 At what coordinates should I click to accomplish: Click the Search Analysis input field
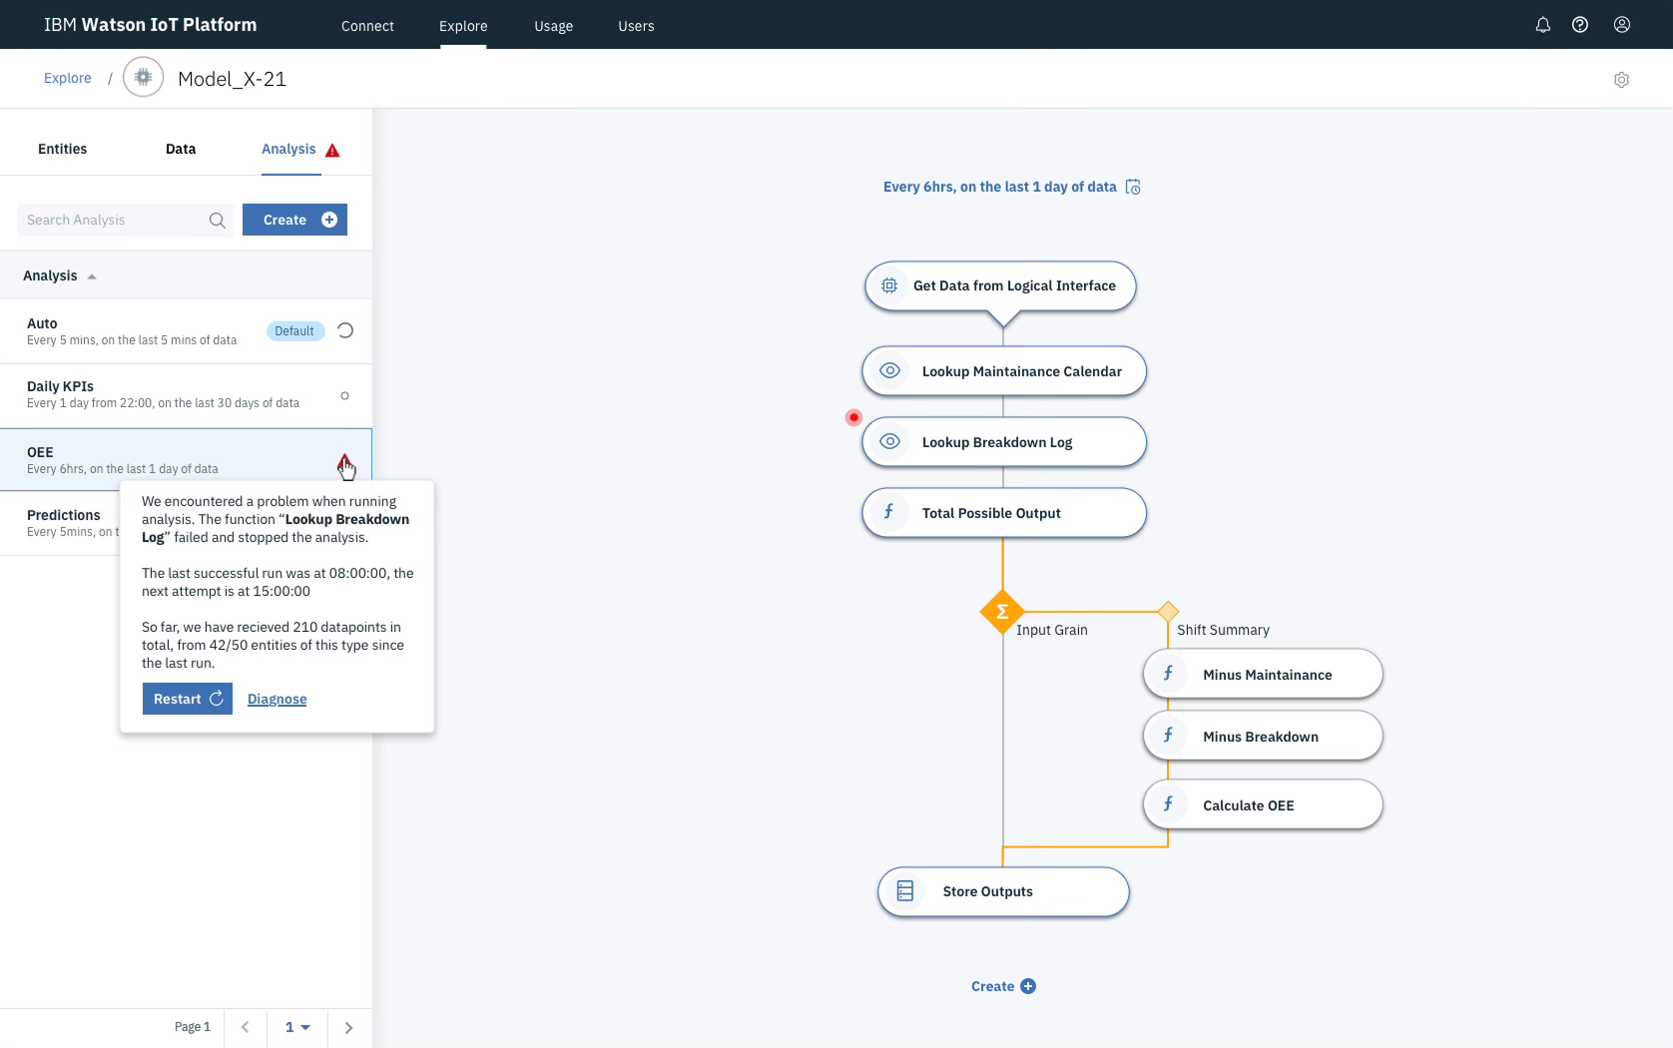pos(115,220)
